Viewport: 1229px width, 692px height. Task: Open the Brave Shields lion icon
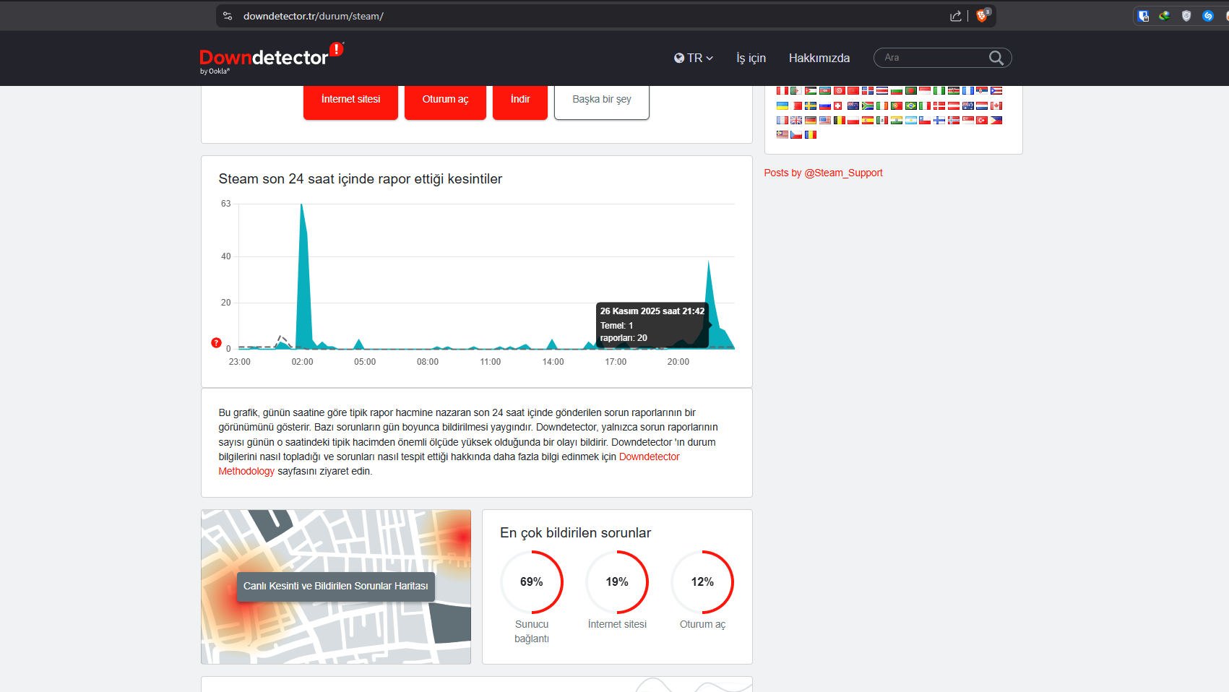point(982,15)
